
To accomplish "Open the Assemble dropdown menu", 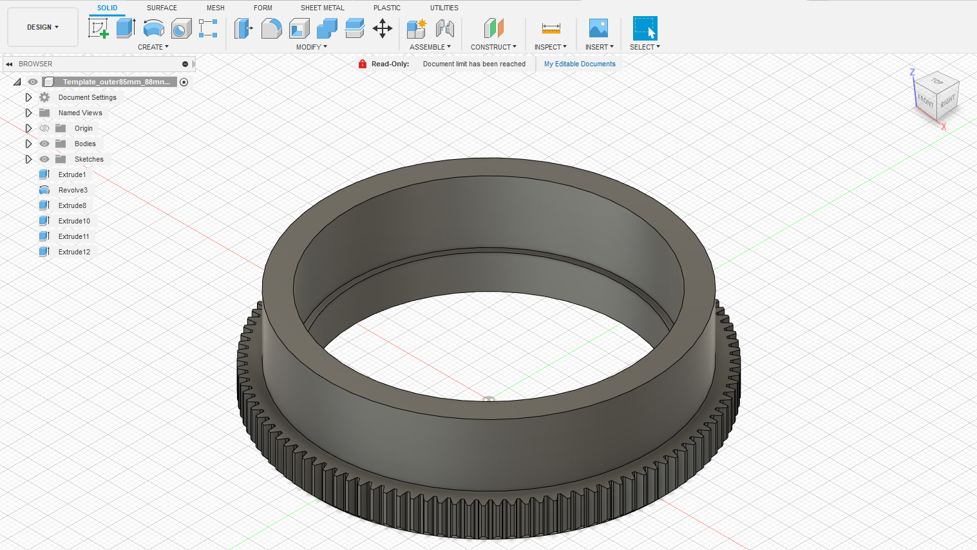I will tap(430, 47).
